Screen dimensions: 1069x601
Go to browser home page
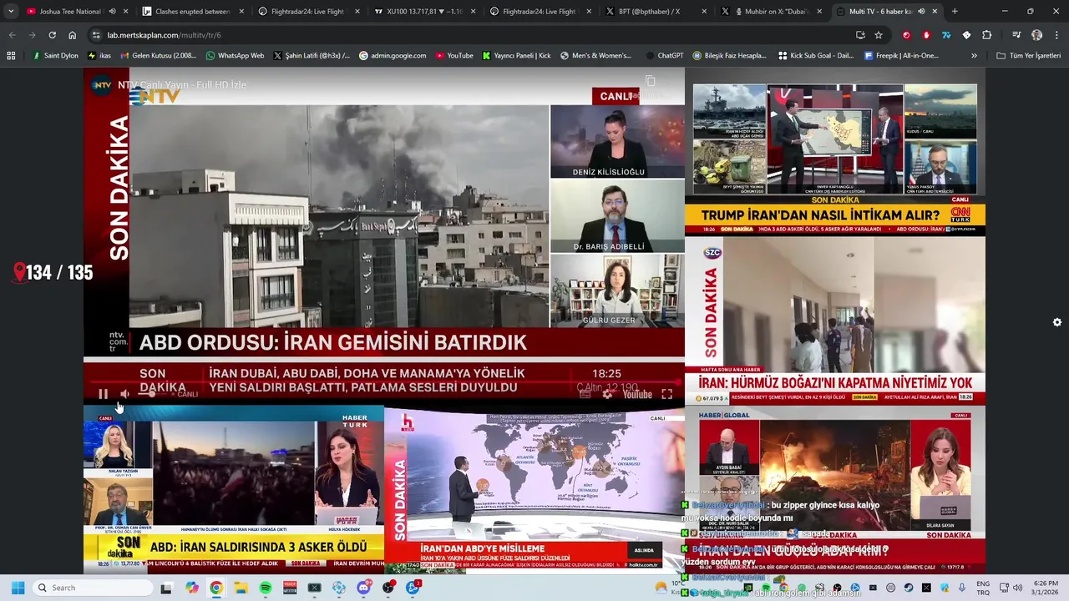72,35
